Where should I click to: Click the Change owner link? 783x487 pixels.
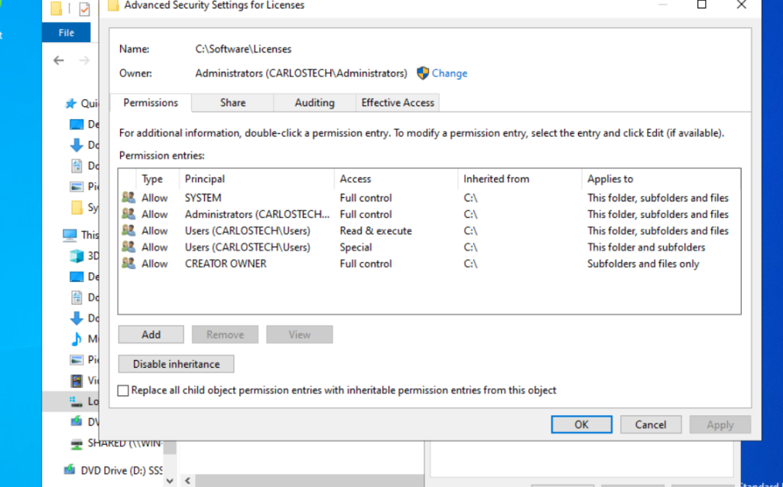(450, 73)
